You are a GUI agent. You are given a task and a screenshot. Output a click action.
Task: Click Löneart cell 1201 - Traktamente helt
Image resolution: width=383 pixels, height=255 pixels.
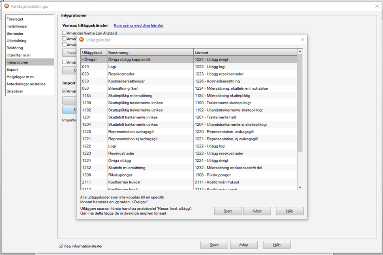[245, 117]
